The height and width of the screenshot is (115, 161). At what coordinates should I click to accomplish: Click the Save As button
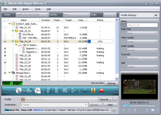tap(105, 99)
